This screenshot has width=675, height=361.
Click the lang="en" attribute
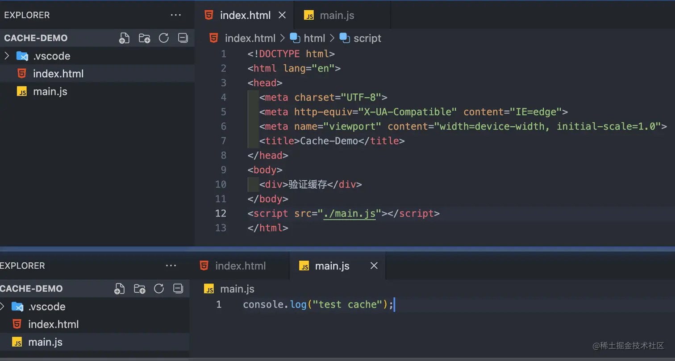(309, 68)
